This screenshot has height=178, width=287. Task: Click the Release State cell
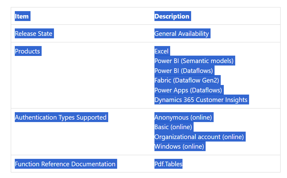pos(34,34)
